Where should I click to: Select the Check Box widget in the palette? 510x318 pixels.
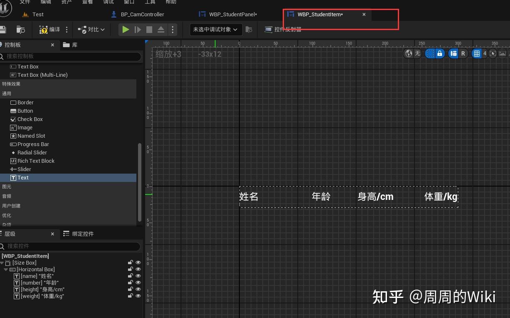point(30,119)
